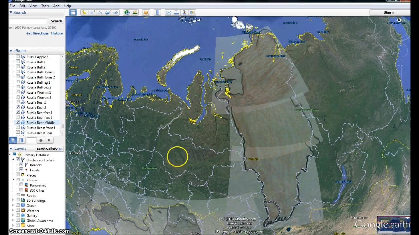Open the History link
The height and width of the screenshot is (235, 419).
pos(57,33)
